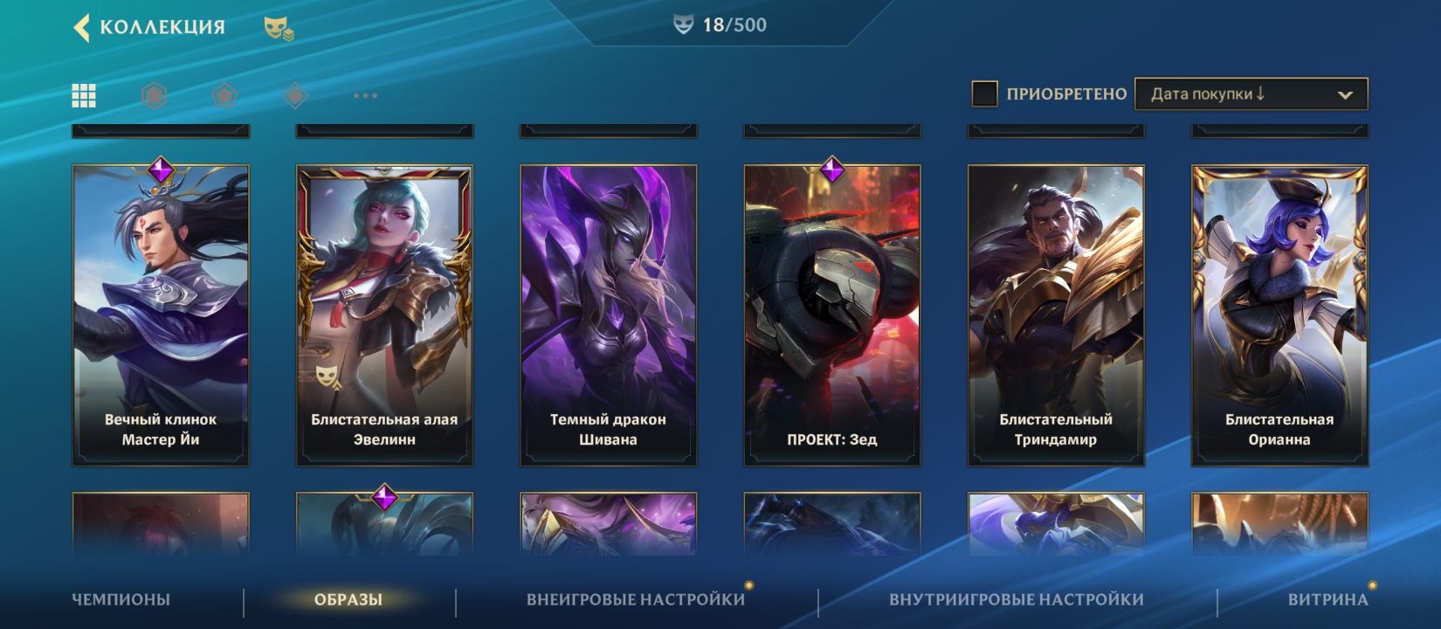The width and height of the screenshot is (1441, 629).
Task: Select the ПРОЕКТ: Зед skin card
Action: coord(832,314)
